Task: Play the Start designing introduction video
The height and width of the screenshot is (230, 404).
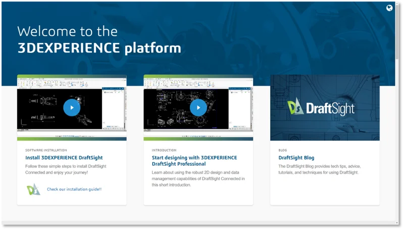Action: point(198,107)
